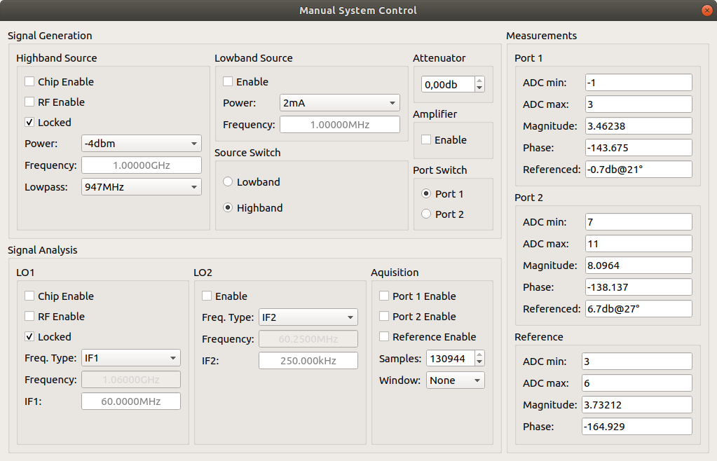Click the Highband Frequency 1.00000GHz field
Image resolution: width=717 pixels, height=461 pixels.
[x=141, y=165]
